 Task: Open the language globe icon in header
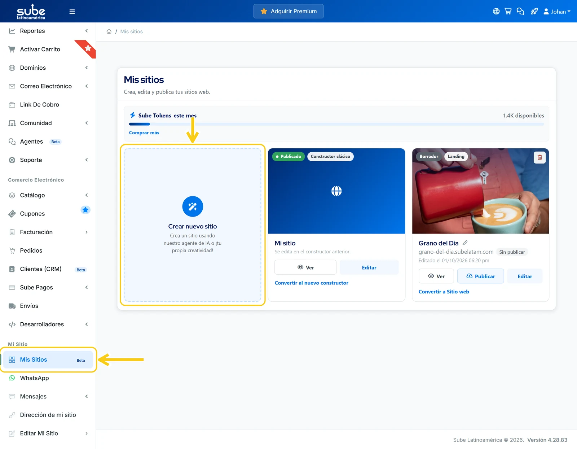[496, 11]
